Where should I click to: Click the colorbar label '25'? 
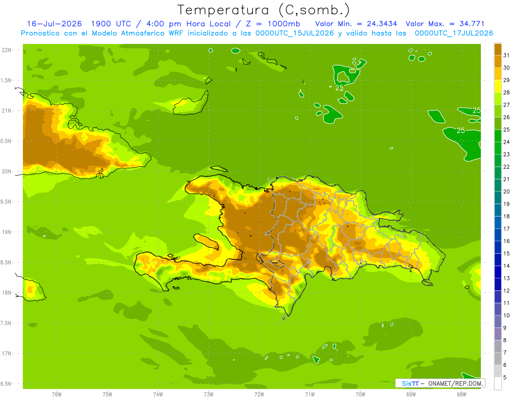tap(506, 130)
